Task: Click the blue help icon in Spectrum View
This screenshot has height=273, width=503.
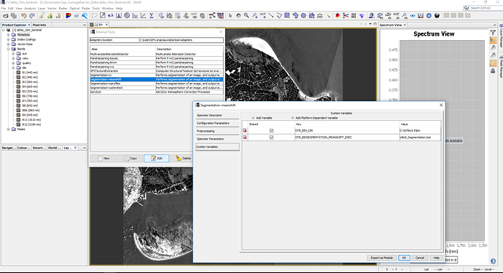Action: (493, 261)
